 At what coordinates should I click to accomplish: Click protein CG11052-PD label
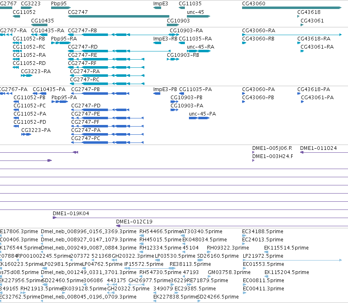(30, 122)
